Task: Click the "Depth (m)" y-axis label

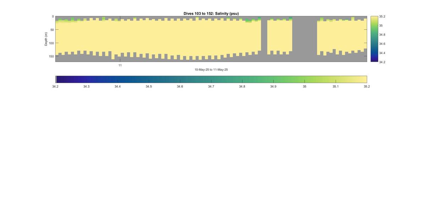Action: click(x=46, y=39)
